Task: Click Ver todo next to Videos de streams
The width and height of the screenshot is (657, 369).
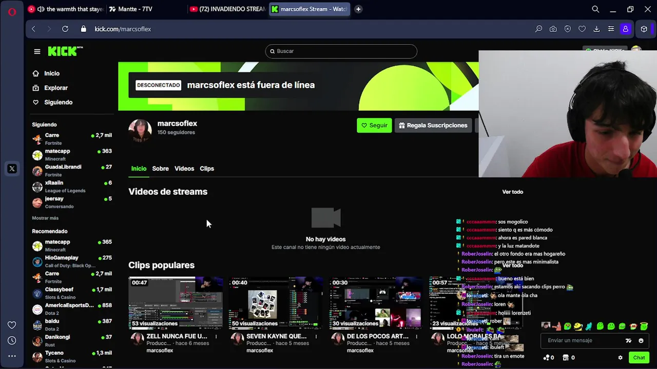Action: (x=512, y=192)
